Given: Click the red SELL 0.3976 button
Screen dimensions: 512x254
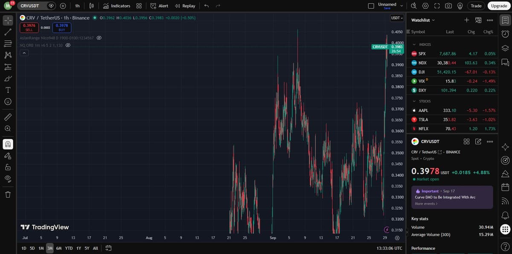Looking at the screenshot, I should tap(29, 28).
